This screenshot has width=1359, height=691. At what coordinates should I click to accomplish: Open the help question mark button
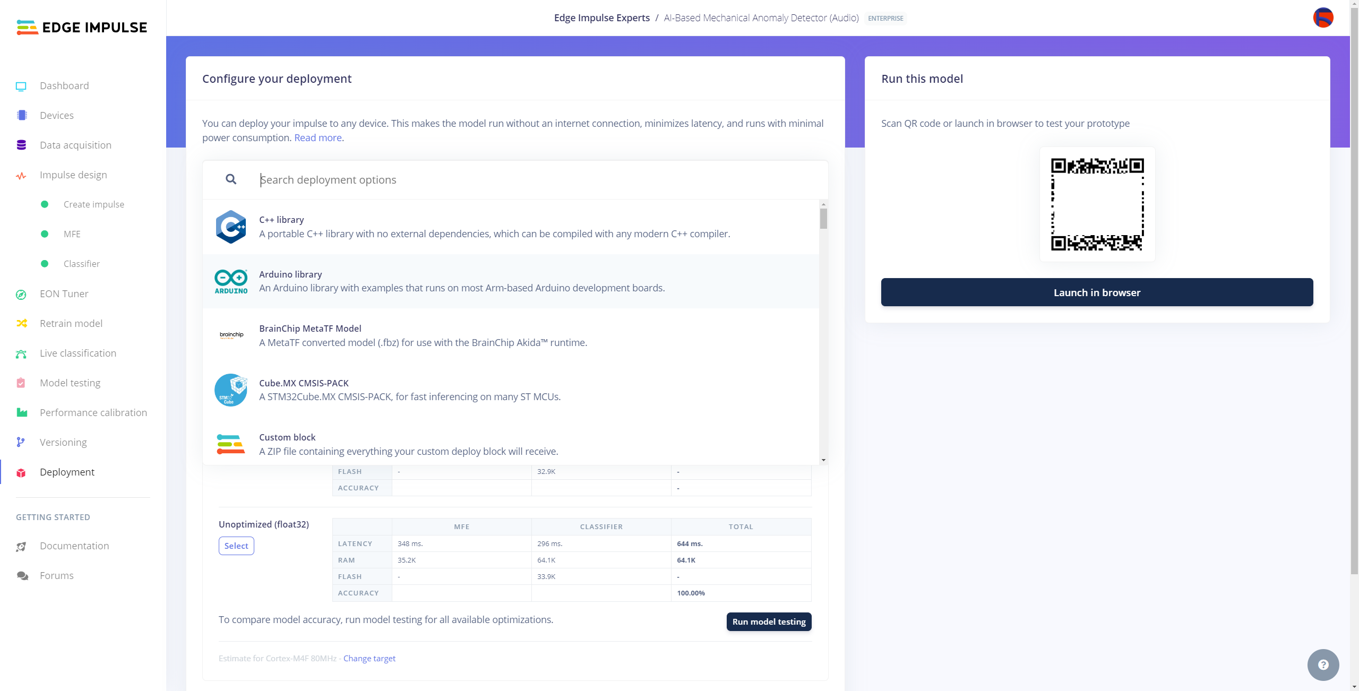point(1323,664)
